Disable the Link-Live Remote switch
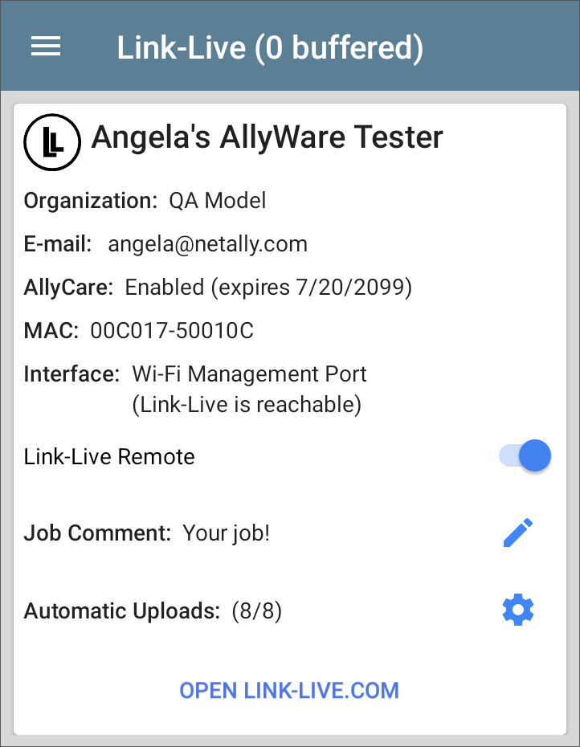 click(x=525, y=456)
